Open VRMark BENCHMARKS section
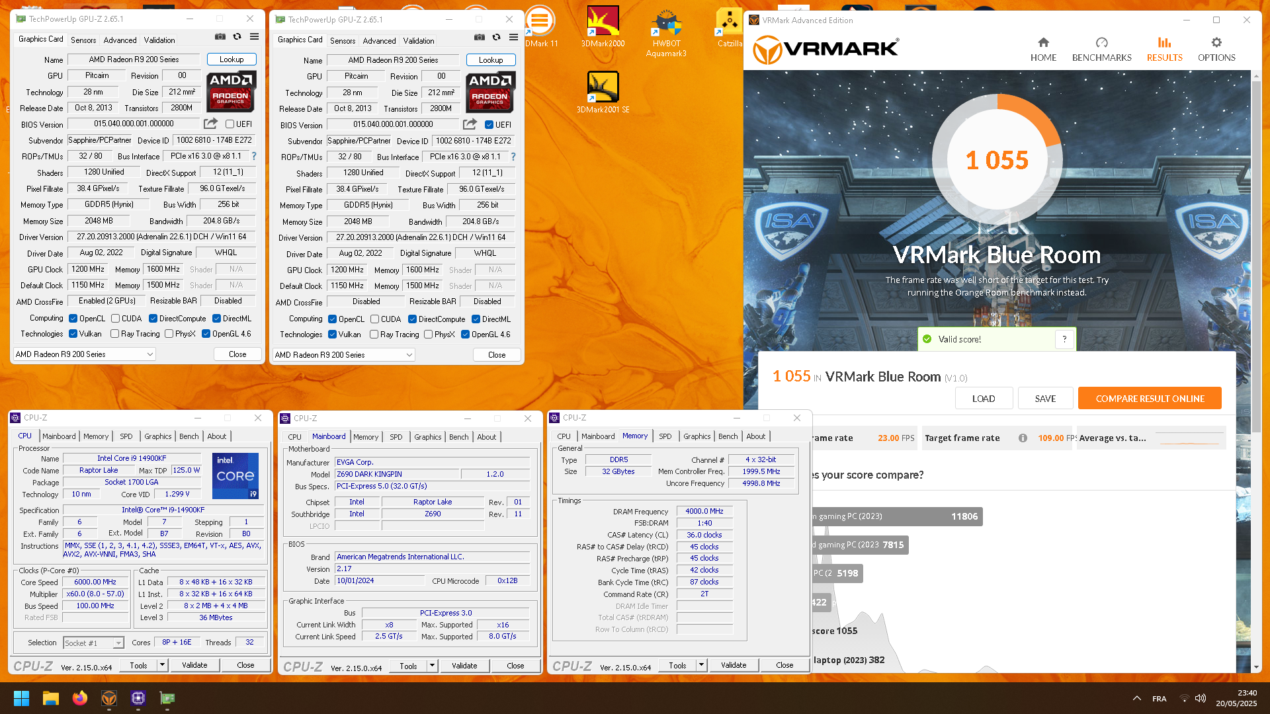 [x=1101, y=50]
